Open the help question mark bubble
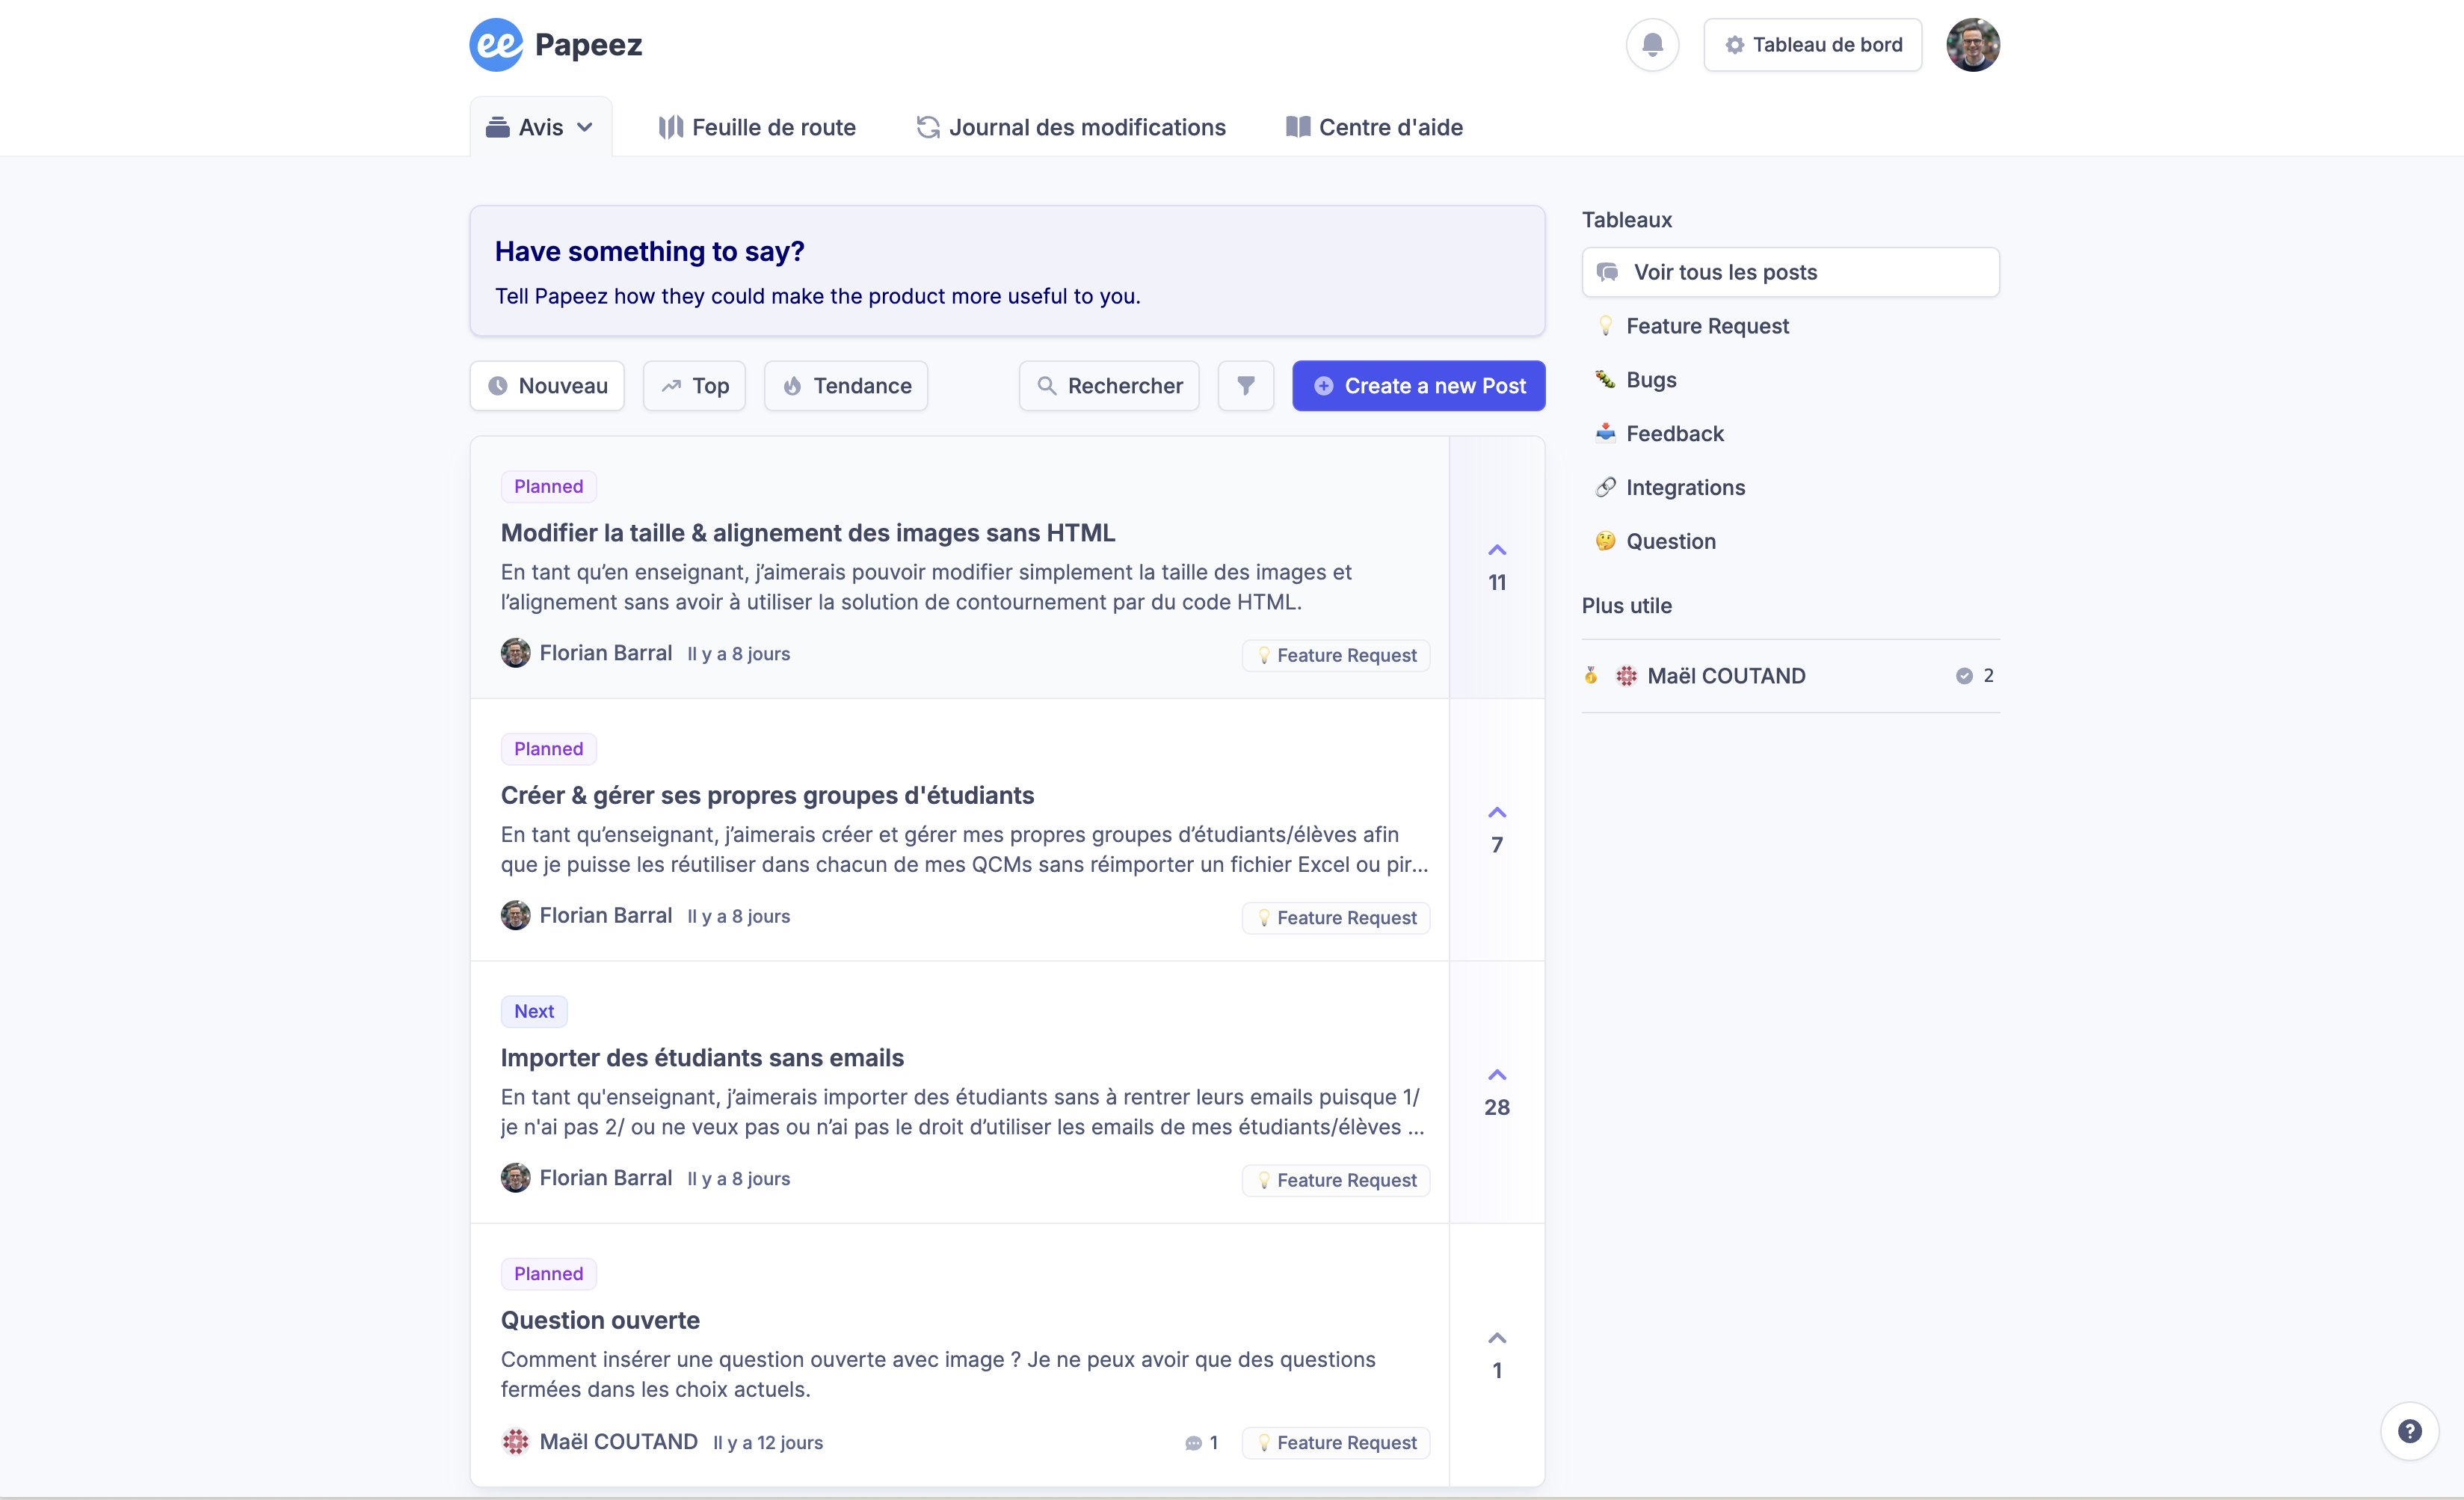This screenshot has width=2464, height=1500. [2409, 1431]
